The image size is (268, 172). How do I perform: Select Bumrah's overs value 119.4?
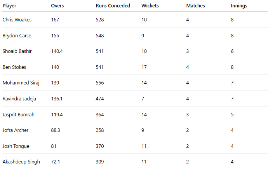point(57,115)
